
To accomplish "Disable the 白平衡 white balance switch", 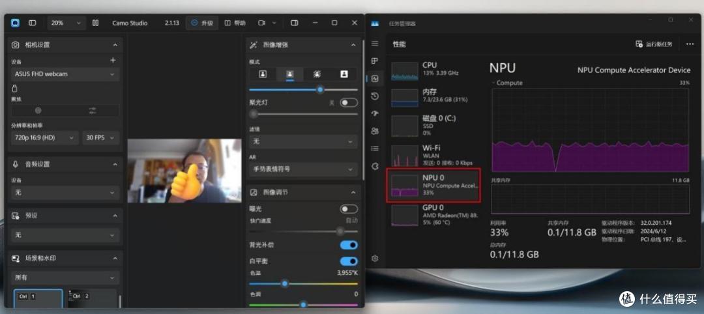I will [x=349, y=261].
